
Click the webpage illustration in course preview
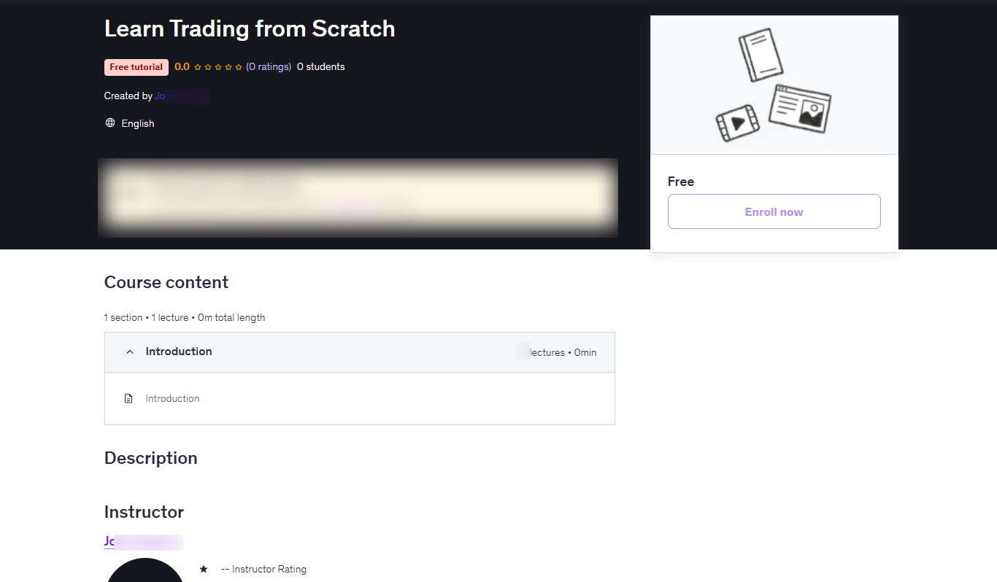(800, 108)
